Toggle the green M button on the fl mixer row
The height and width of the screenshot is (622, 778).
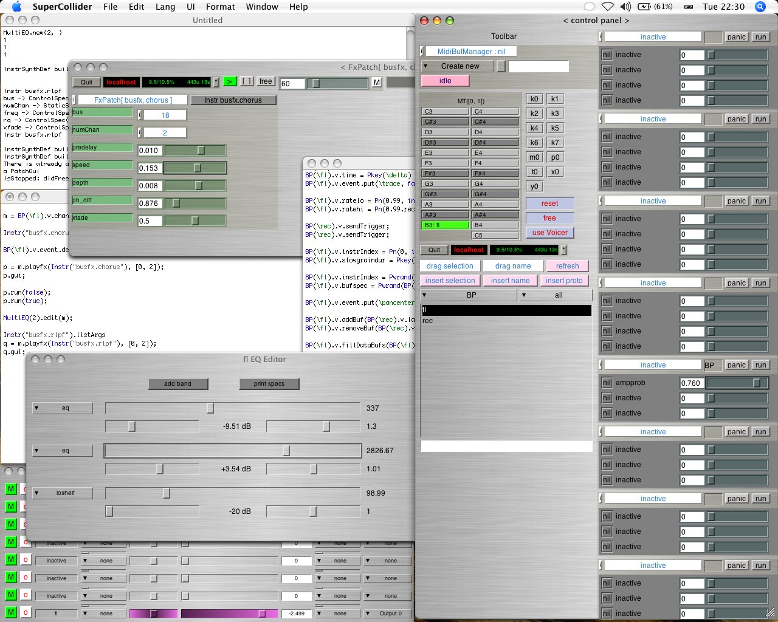11,613
